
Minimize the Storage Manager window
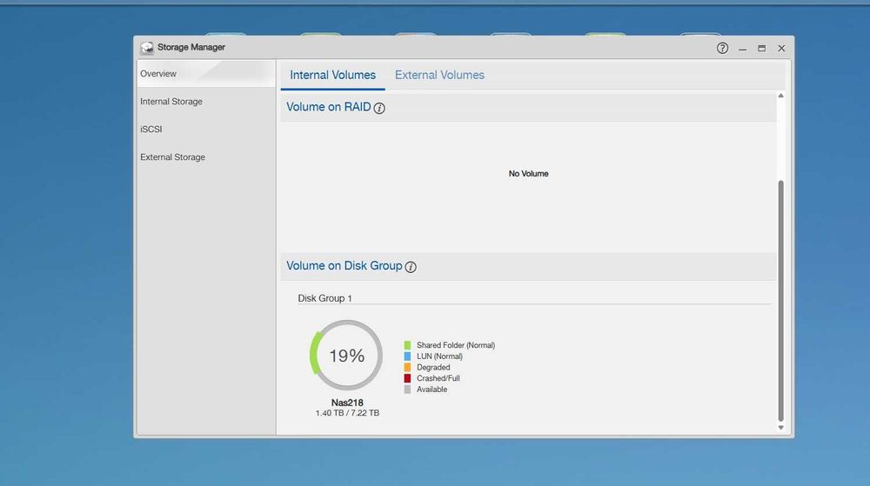pyautogui.click(x=742, y=49)
